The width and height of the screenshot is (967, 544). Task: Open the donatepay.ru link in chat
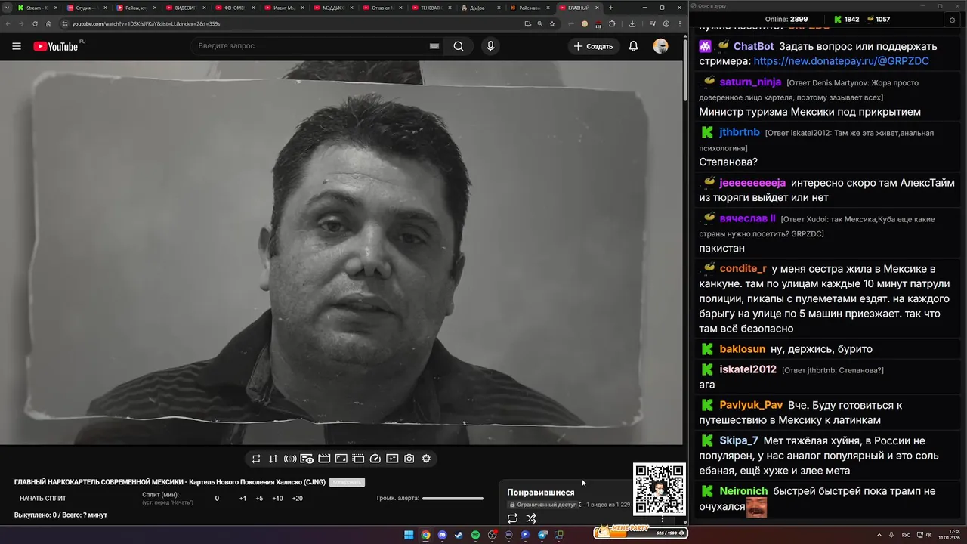[841, 61]
